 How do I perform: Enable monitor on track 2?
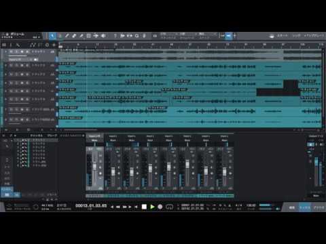click(27, 65)
